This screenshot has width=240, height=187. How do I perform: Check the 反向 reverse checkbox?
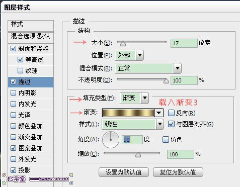[x=171, y=113]
